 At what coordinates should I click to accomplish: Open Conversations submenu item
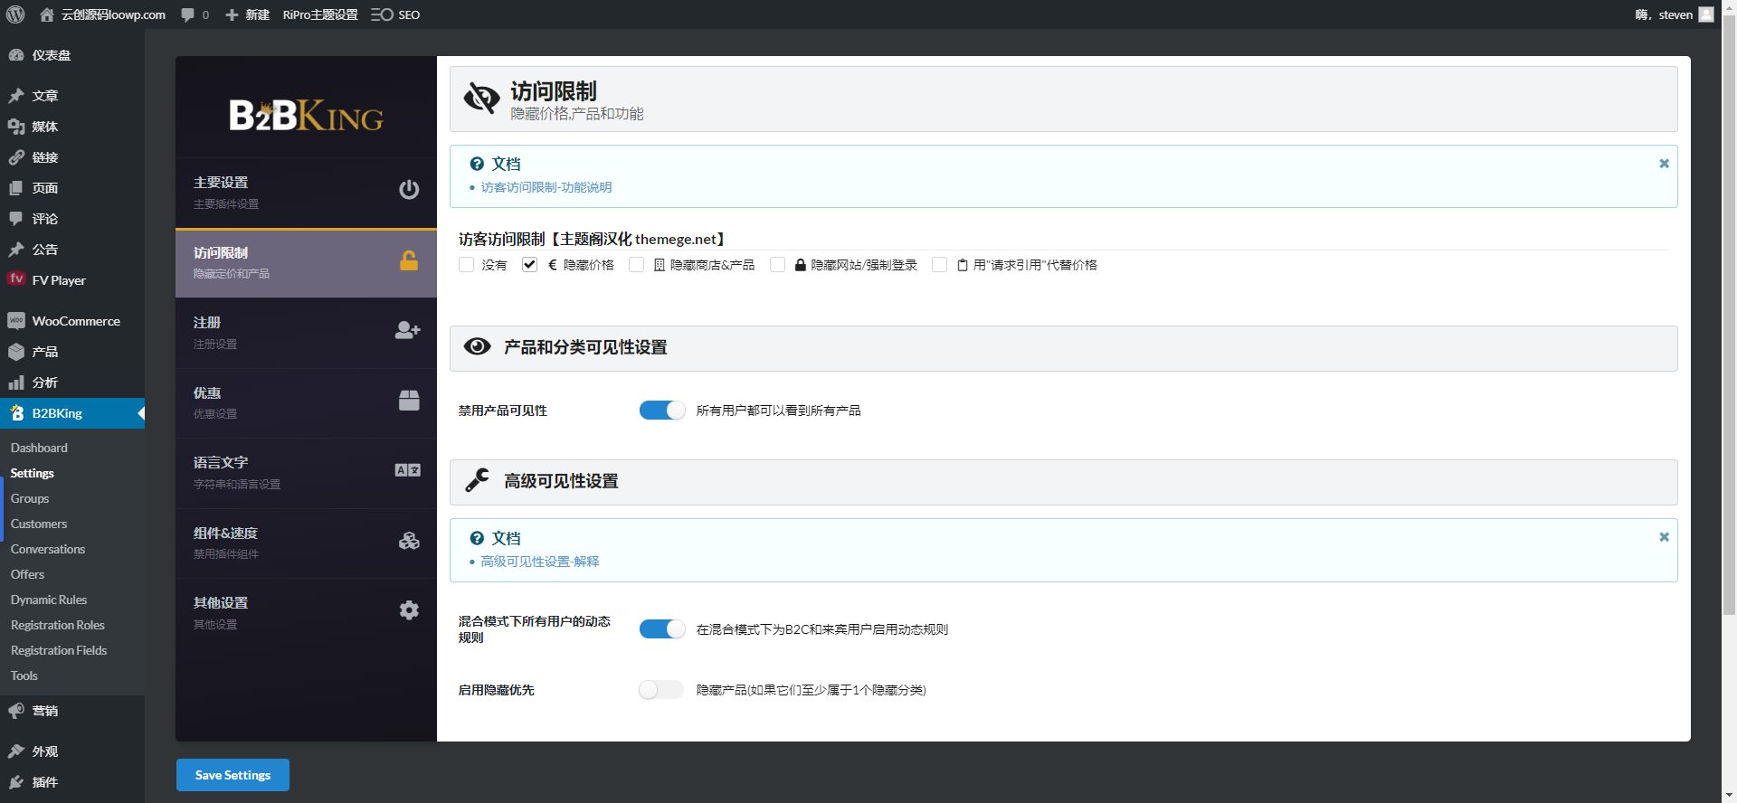pyautogui.click(x=48, y=549)
